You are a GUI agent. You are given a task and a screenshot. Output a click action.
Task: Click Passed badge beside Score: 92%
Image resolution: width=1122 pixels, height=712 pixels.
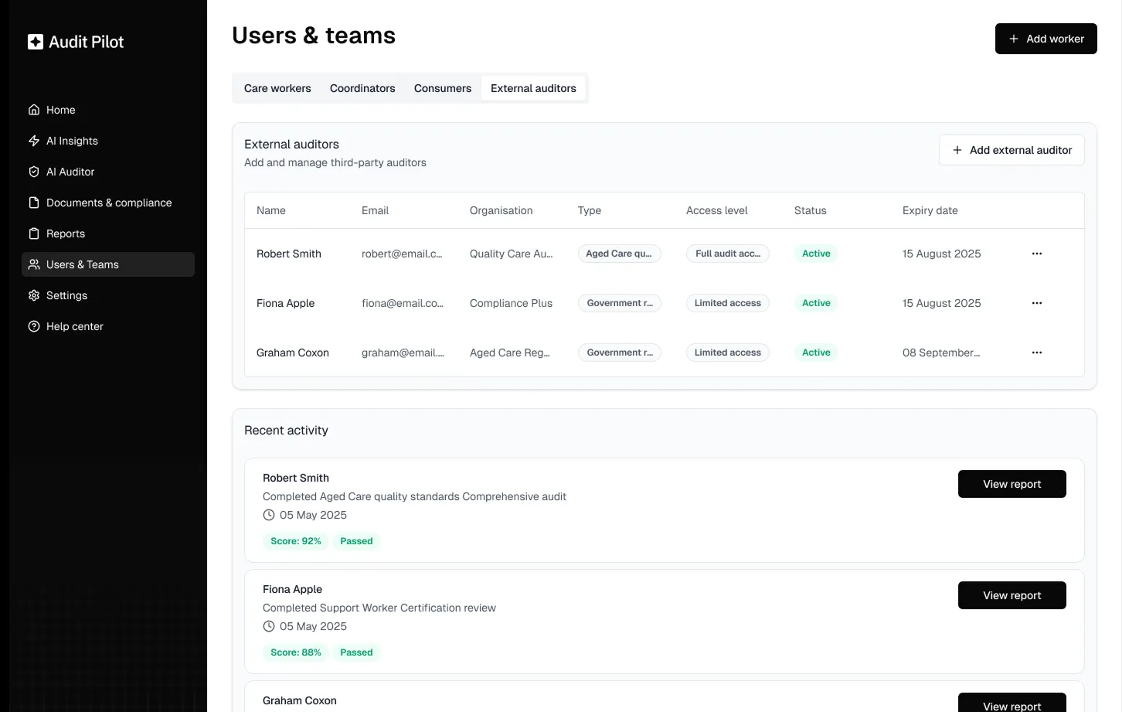click(x=356, y=541)
